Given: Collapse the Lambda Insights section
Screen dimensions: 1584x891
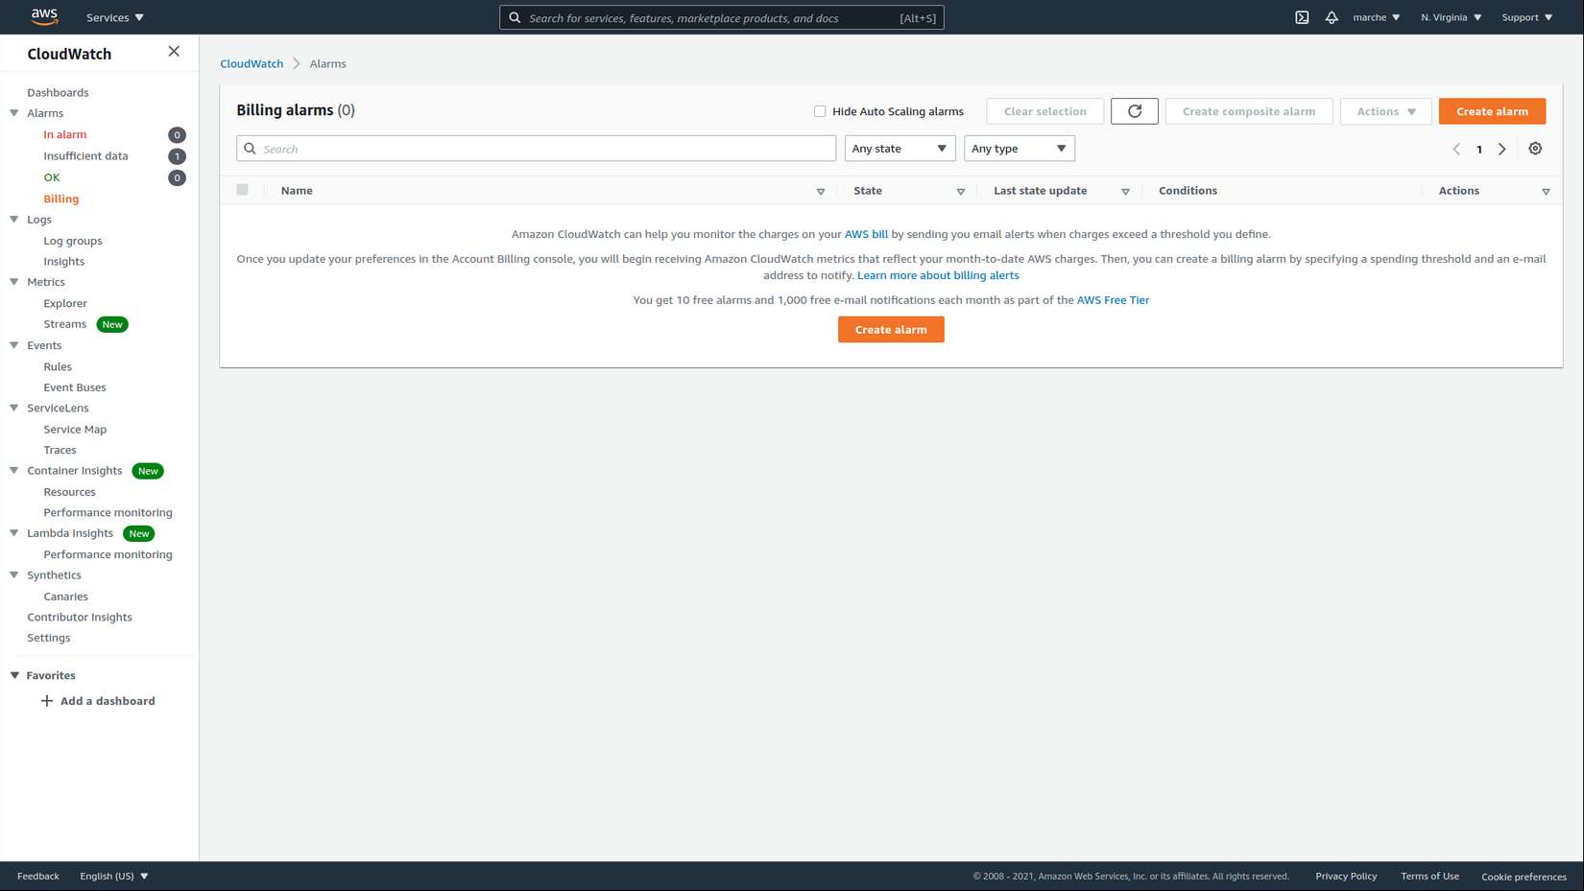Looking at the screenshot, I should coord(14,533).
